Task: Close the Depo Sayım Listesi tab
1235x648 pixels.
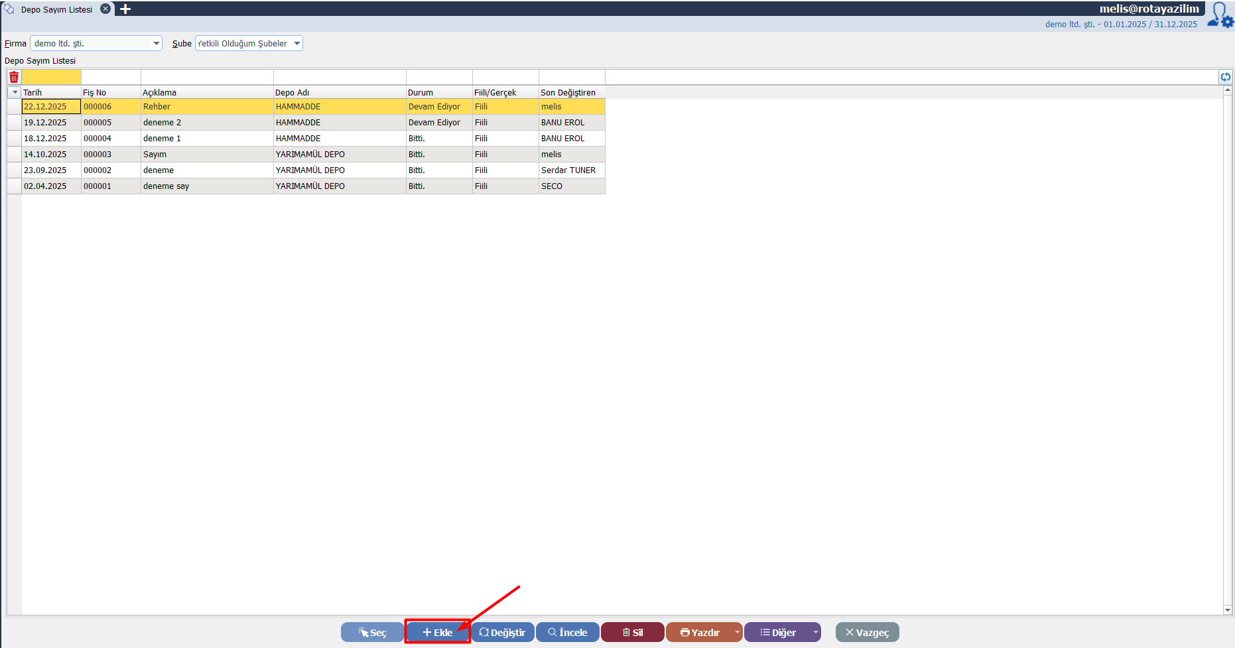Action: pyautogui.click(x=105, y=9)
